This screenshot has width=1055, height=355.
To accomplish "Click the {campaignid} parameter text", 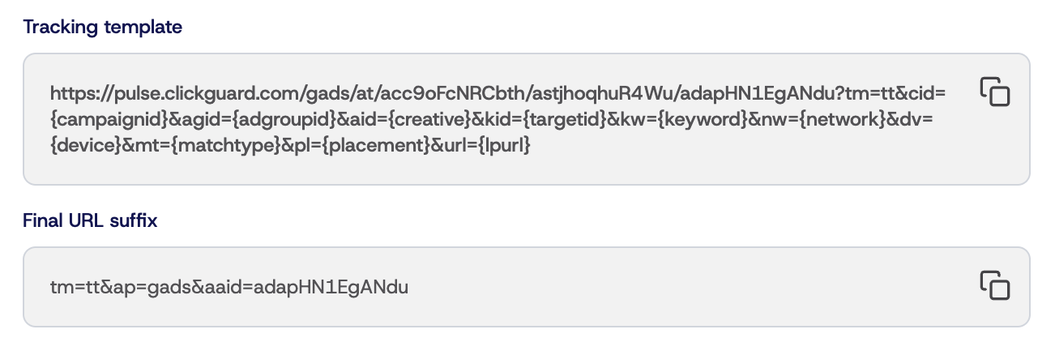I will pos(109,119).
